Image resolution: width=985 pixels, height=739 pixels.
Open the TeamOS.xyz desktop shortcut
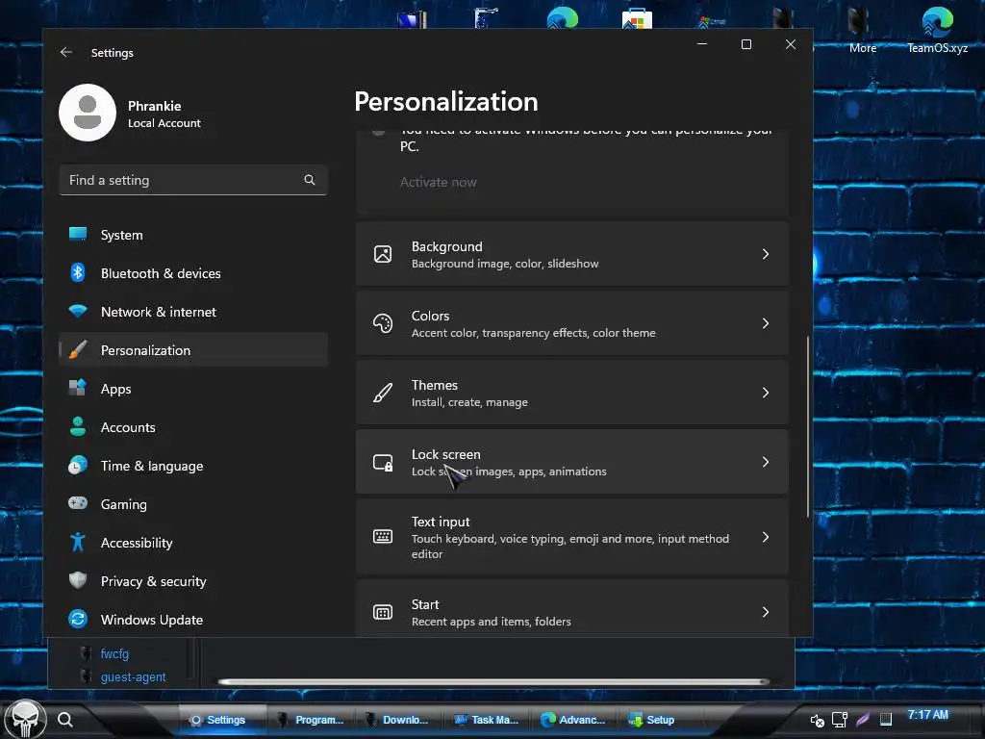(x=937, y=30)
